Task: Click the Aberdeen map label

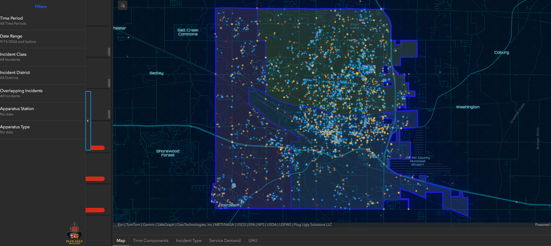Action: click(229, 205)
